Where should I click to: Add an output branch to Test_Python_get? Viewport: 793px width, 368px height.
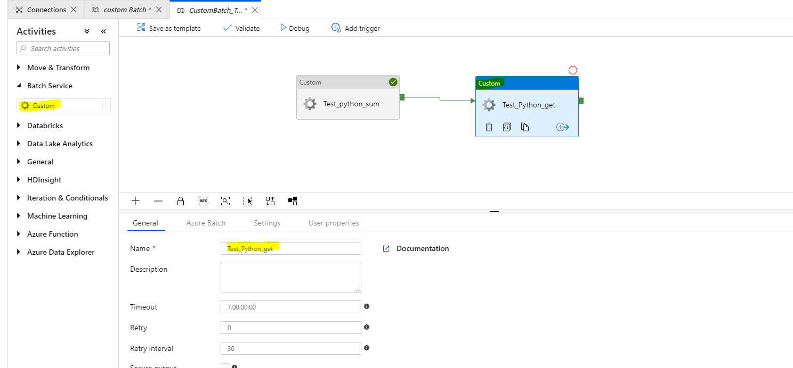click(x=563, y=127)
